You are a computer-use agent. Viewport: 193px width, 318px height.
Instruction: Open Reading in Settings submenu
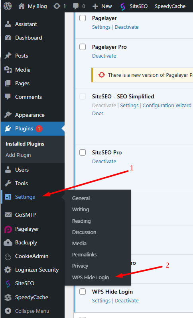click(81, 221)
